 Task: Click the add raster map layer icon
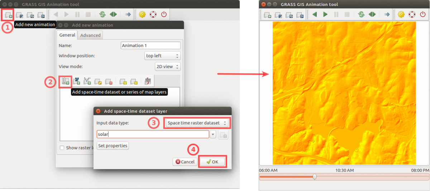coord(76,81)
